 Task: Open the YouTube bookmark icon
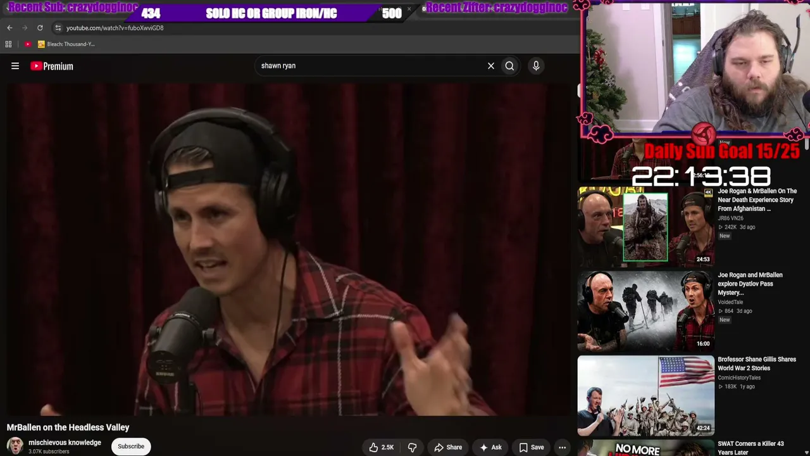(x=28, y=44)
